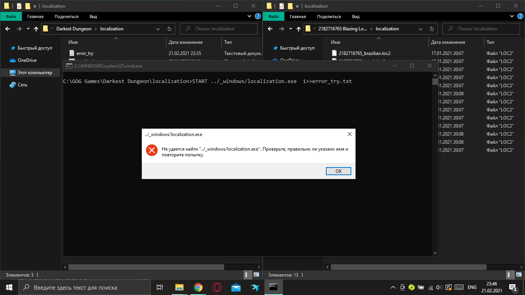Click 2182716765 Blazing Lo... breadcrumb
The height and width of the screenshot is (295, 525).
click(343, 29)
